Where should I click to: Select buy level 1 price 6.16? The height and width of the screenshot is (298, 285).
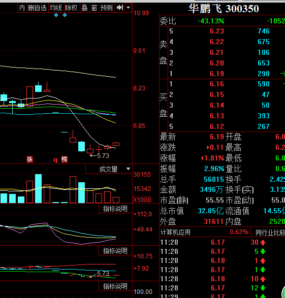(217, 84)
